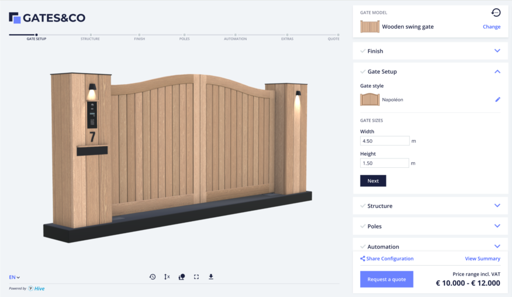Collapse the Gate Setup section
This screenshot has width=512, height=297.
tap(497, 71)
